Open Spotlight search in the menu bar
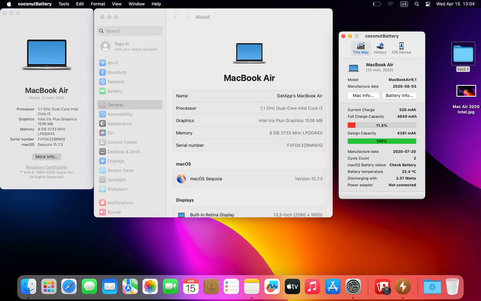 (x=416, y=4)
